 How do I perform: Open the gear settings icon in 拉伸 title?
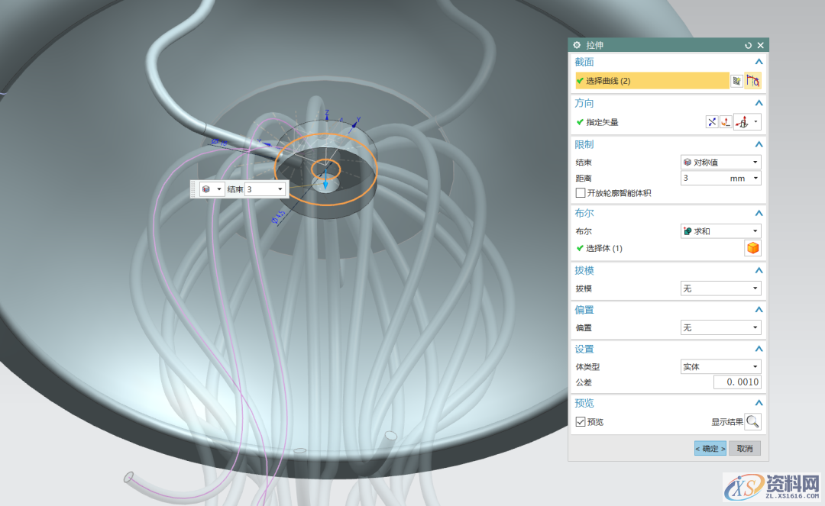coord(577,46)
